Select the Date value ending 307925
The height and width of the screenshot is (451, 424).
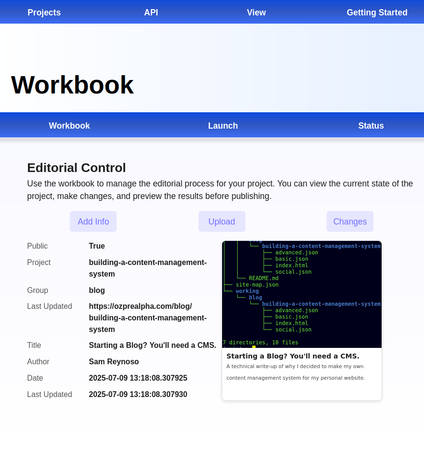coord(138,378)
